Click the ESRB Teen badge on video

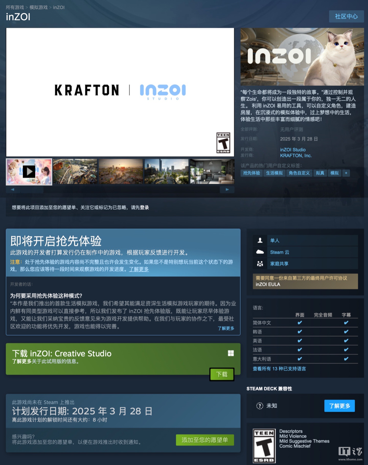pos(223,143)
